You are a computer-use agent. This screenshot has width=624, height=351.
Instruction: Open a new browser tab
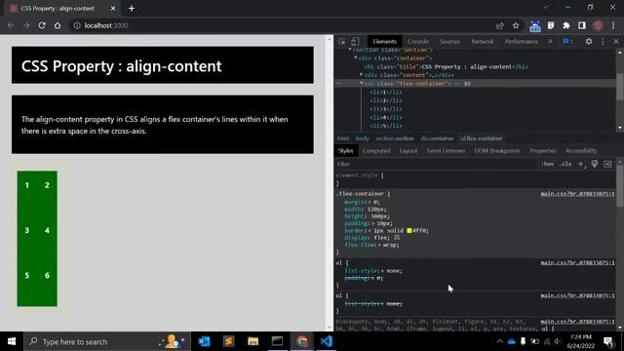pos(132,9)
